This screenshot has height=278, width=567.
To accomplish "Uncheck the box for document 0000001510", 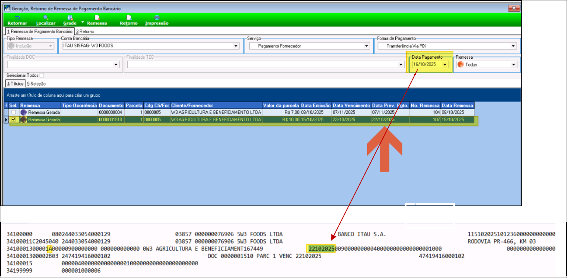I will (14, 120).
